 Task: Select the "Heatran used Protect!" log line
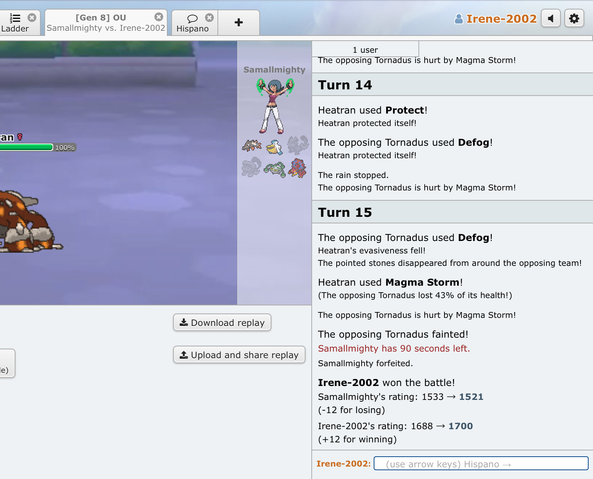(x=373, y=110)
